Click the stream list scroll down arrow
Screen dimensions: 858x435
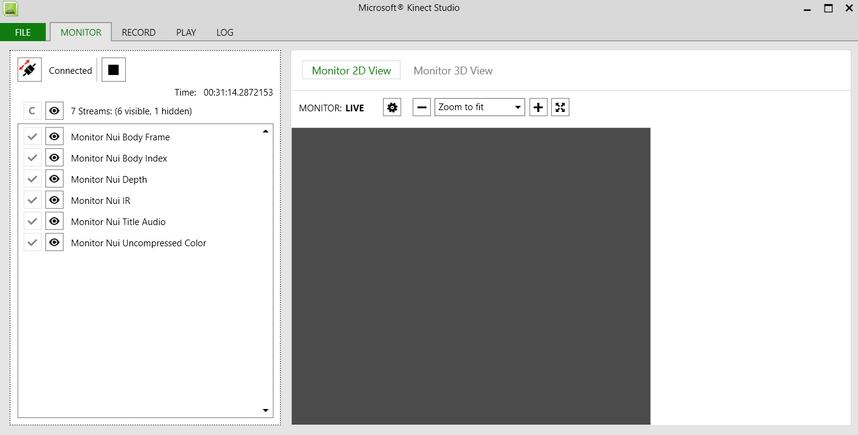pyautogui.click(x=265, y=410)
